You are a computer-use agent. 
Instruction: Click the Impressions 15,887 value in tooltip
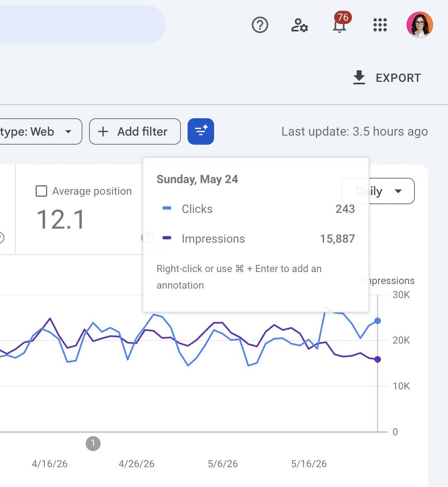(337, 239)
